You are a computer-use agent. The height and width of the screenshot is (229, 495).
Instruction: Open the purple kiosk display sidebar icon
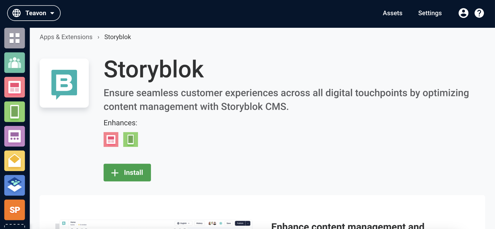[14, 136]
